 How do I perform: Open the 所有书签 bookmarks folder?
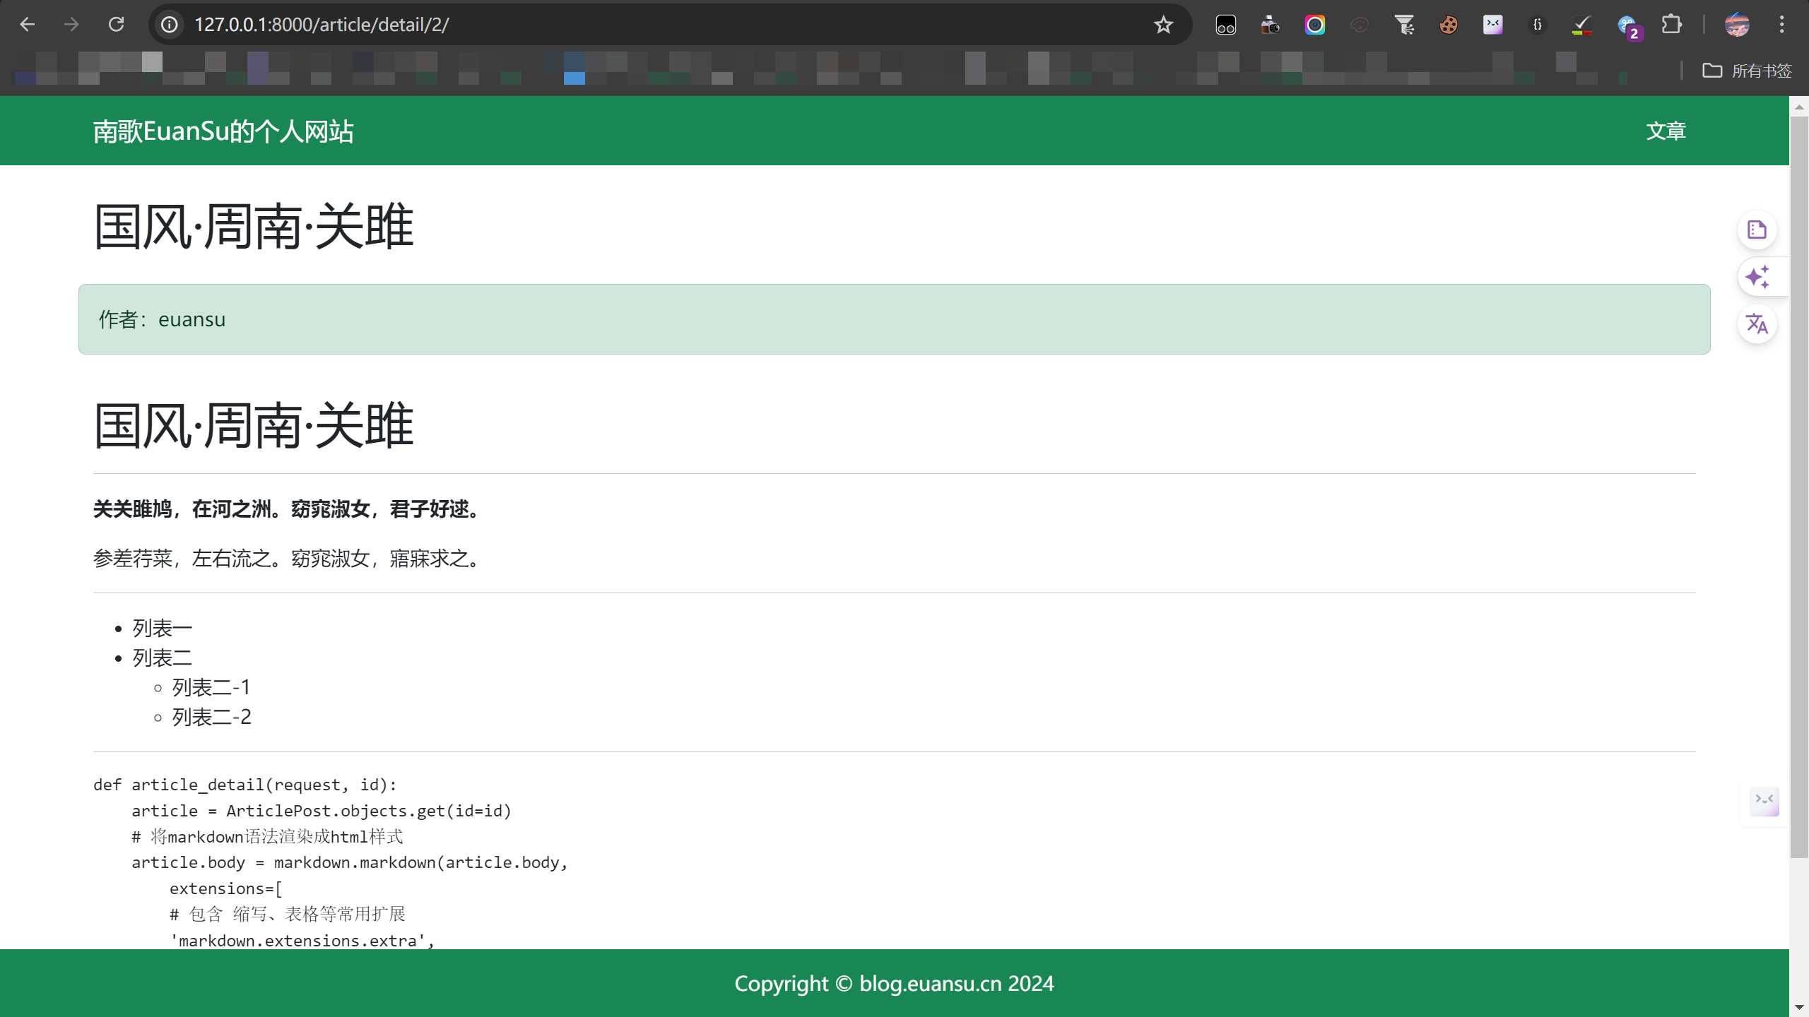click(1747, 71)
